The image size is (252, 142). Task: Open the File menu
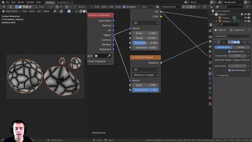(x=7, y=2)
